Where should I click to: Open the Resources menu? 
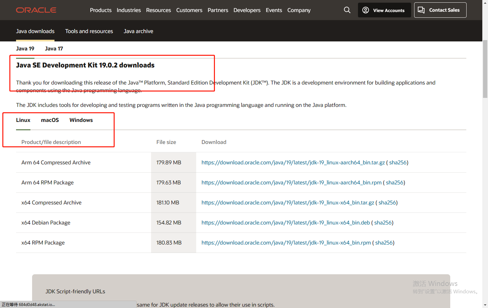point(158,10)
